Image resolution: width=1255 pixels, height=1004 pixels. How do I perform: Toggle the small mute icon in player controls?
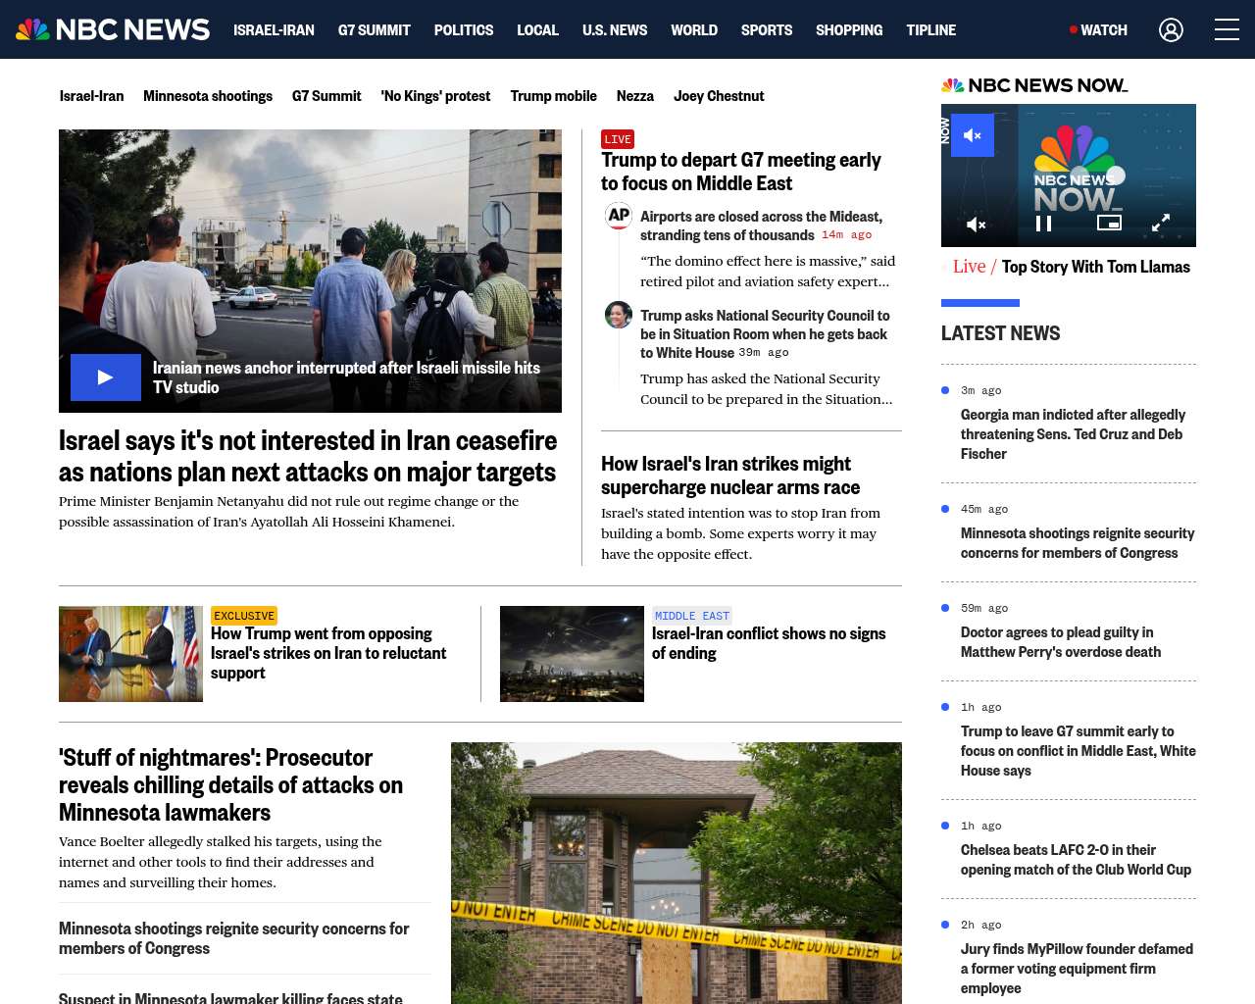click(x=976, y=225)
